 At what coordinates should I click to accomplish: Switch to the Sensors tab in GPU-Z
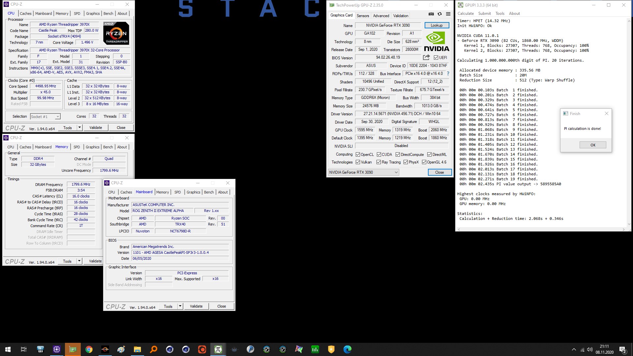coord(363,16)
